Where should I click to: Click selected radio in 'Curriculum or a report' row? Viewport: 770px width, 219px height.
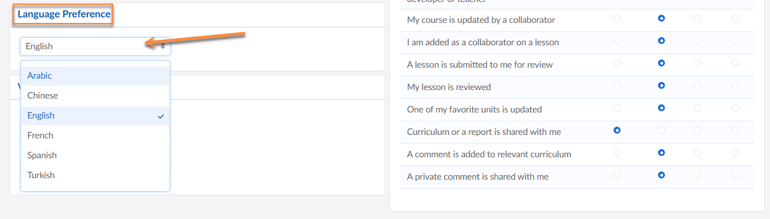(617, 130)
